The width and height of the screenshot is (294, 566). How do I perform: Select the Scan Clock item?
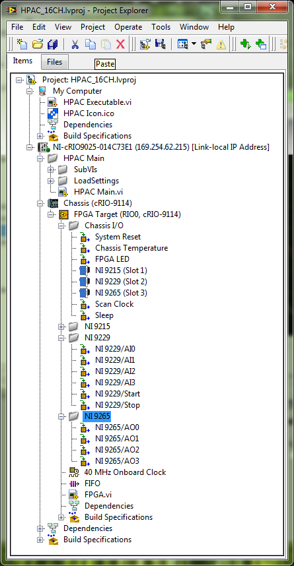pyautogui.click(x=114, y=304)
